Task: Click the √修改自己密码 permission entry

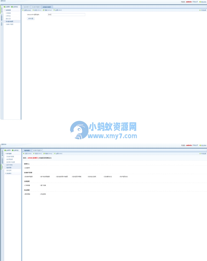Action: pyautogui.click(x=92, y=177)
